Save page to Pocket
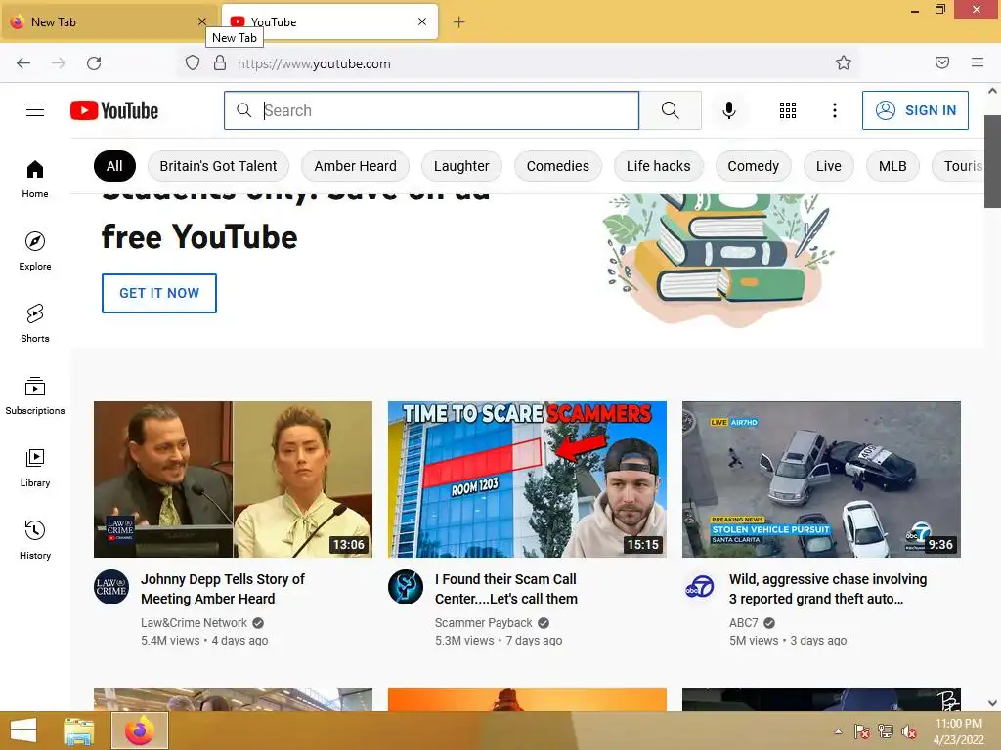1001x750 pixels. tap(942, 62)
